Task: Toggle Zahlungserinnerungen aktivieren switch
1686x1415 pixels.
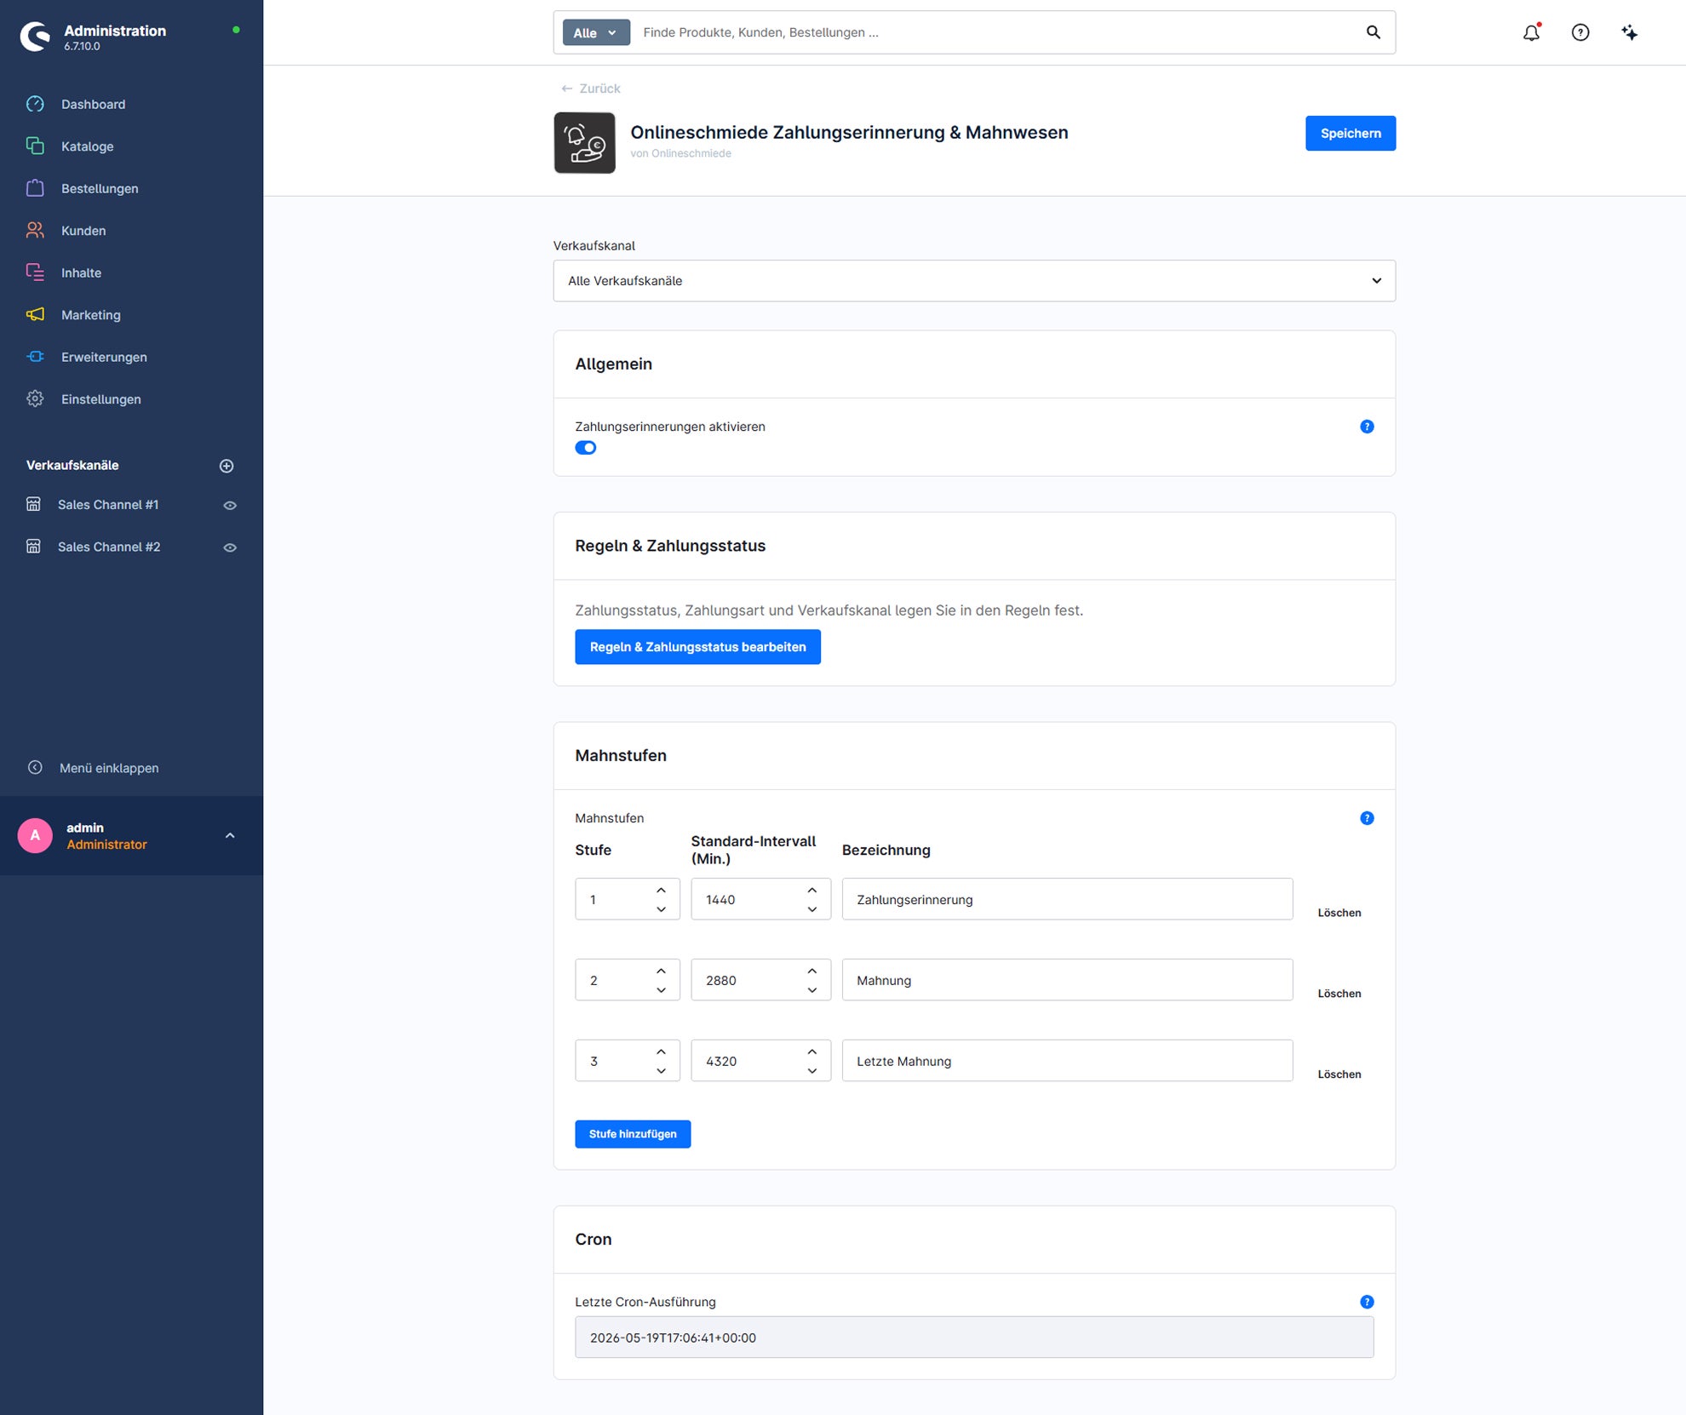Action: pyautogui.click(x=586, y=448)
